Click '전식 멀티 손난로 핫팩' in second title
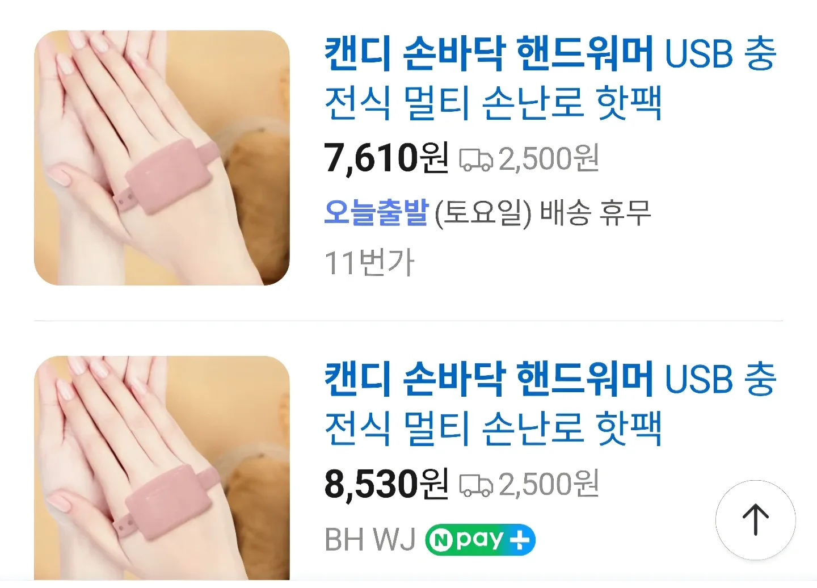Screen dimensions: 817x588 click(493, 429)
